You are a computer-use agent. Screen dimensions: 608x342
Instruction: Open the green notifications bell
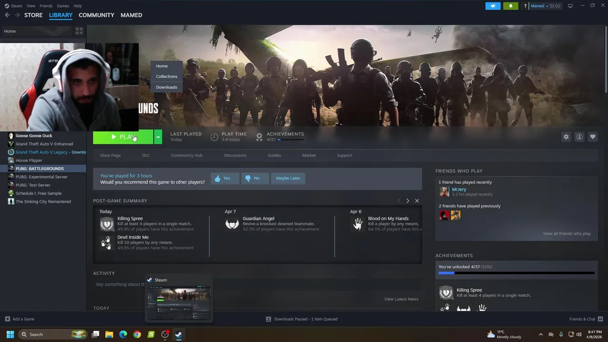(x=511, y=6)
